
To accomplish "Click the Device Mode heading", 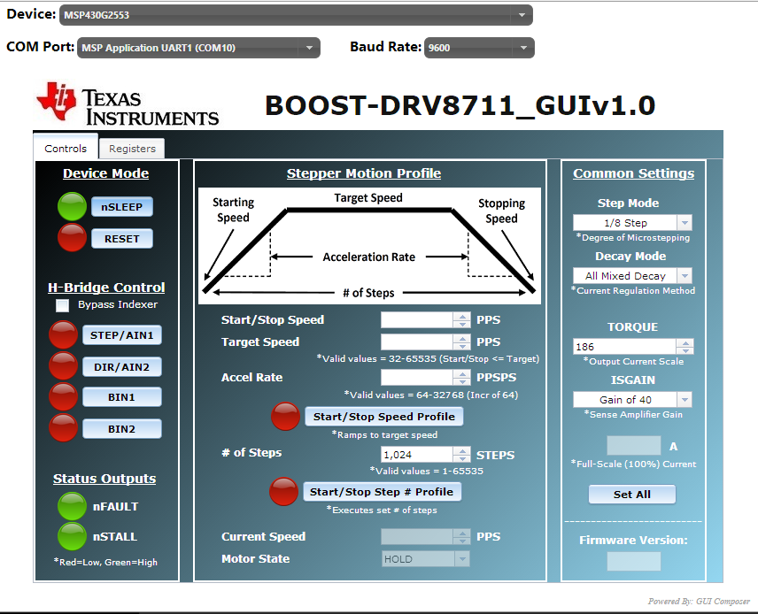I will [106, 173].
